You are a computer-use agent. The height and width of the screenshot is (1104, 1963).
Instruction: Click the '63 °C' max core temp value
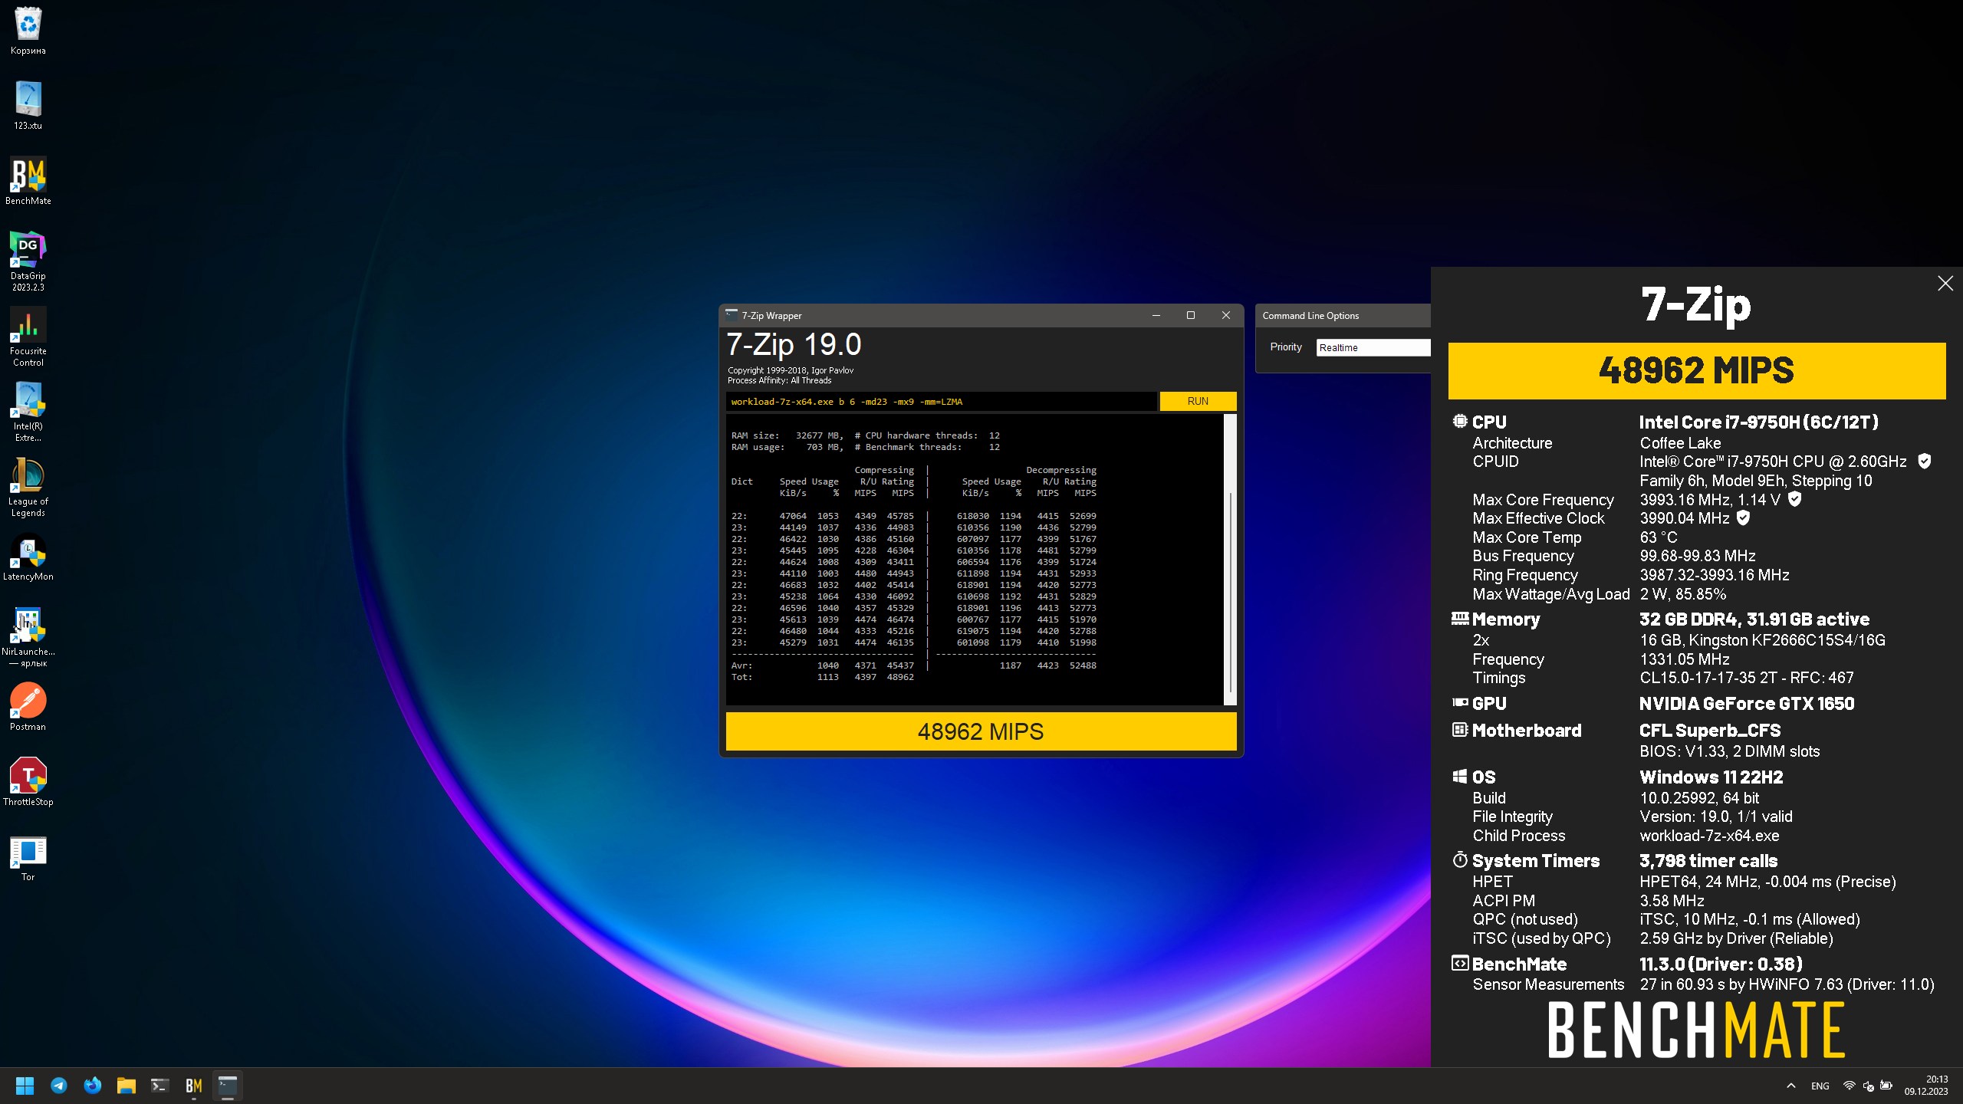tap(1659, 537)
